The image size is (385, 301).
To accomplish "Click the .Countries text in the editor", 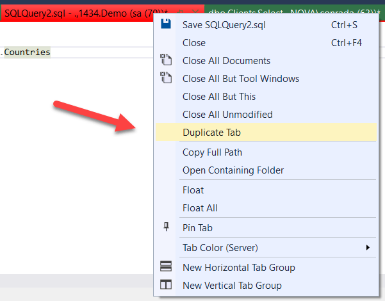I will [x=26, y=52].
